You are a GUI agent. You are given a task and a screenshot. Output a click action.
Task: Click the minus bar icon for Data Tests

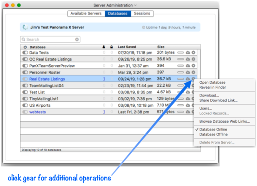[181, 52]
